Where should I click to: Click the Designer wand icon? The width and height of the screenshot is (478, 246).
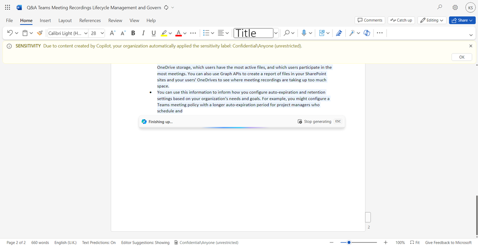tap(352, 33)
